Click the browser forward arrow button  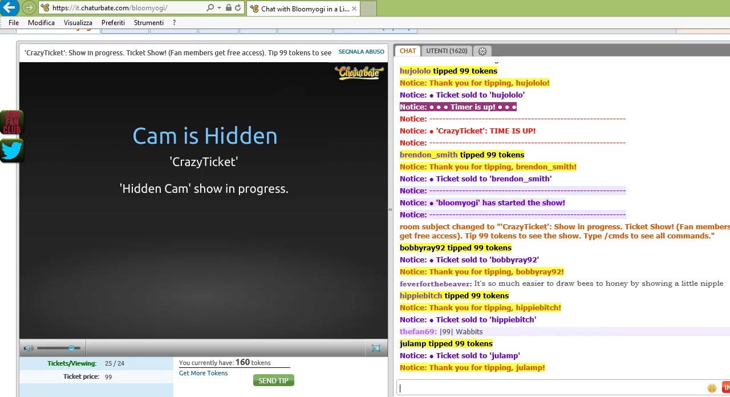[x=29, y=8]
